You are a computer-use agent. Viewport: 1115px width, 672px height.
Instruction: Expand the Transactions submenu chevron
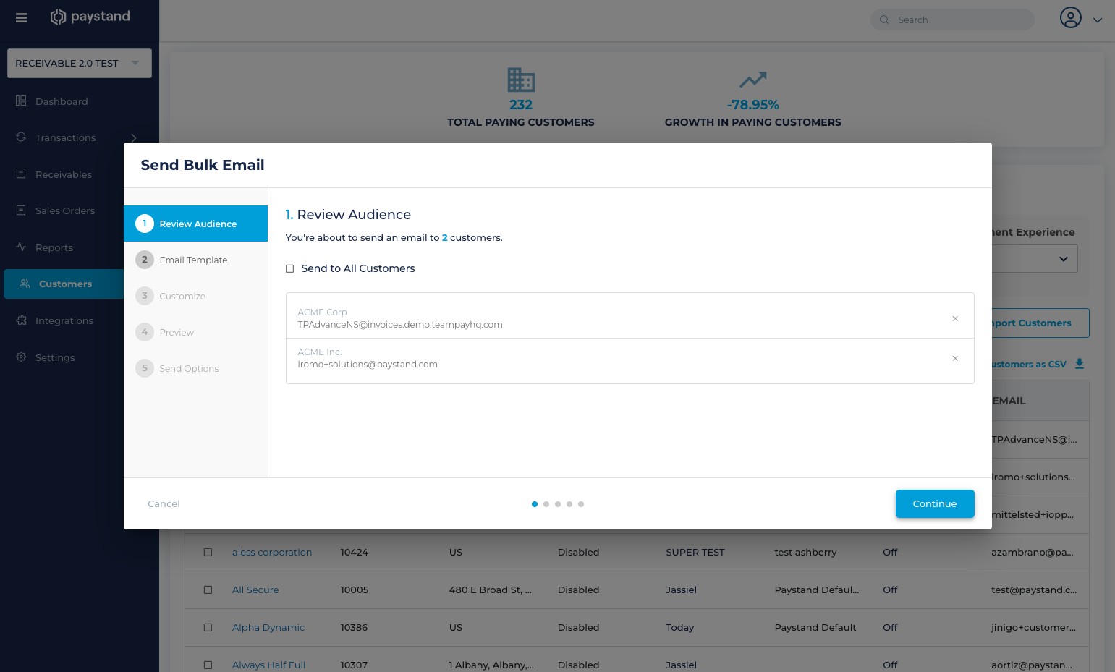click(x=134, y=137)
